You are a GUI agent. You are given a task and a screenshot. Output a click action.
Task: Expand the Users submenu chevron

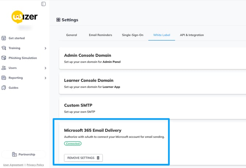[46, 68]
